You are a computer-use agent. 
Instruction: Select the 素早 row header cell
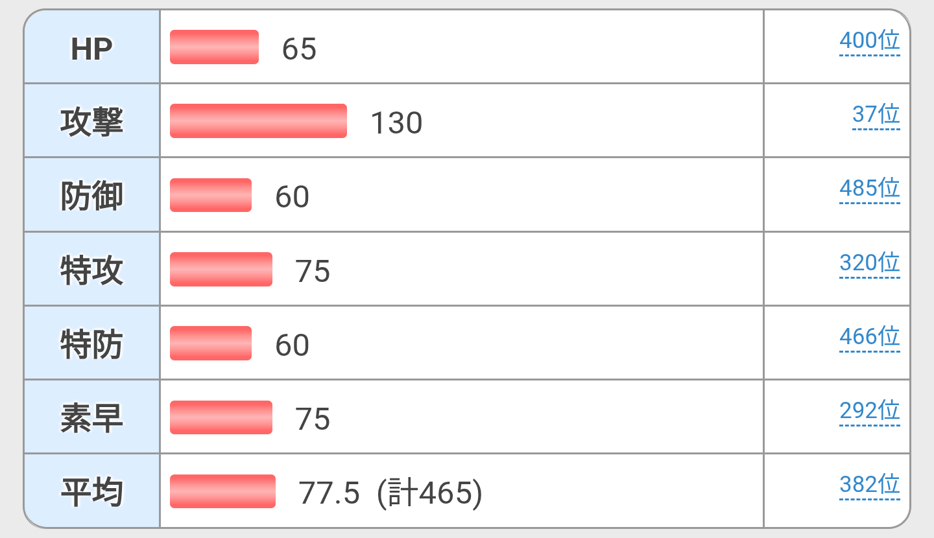(91, 417)
